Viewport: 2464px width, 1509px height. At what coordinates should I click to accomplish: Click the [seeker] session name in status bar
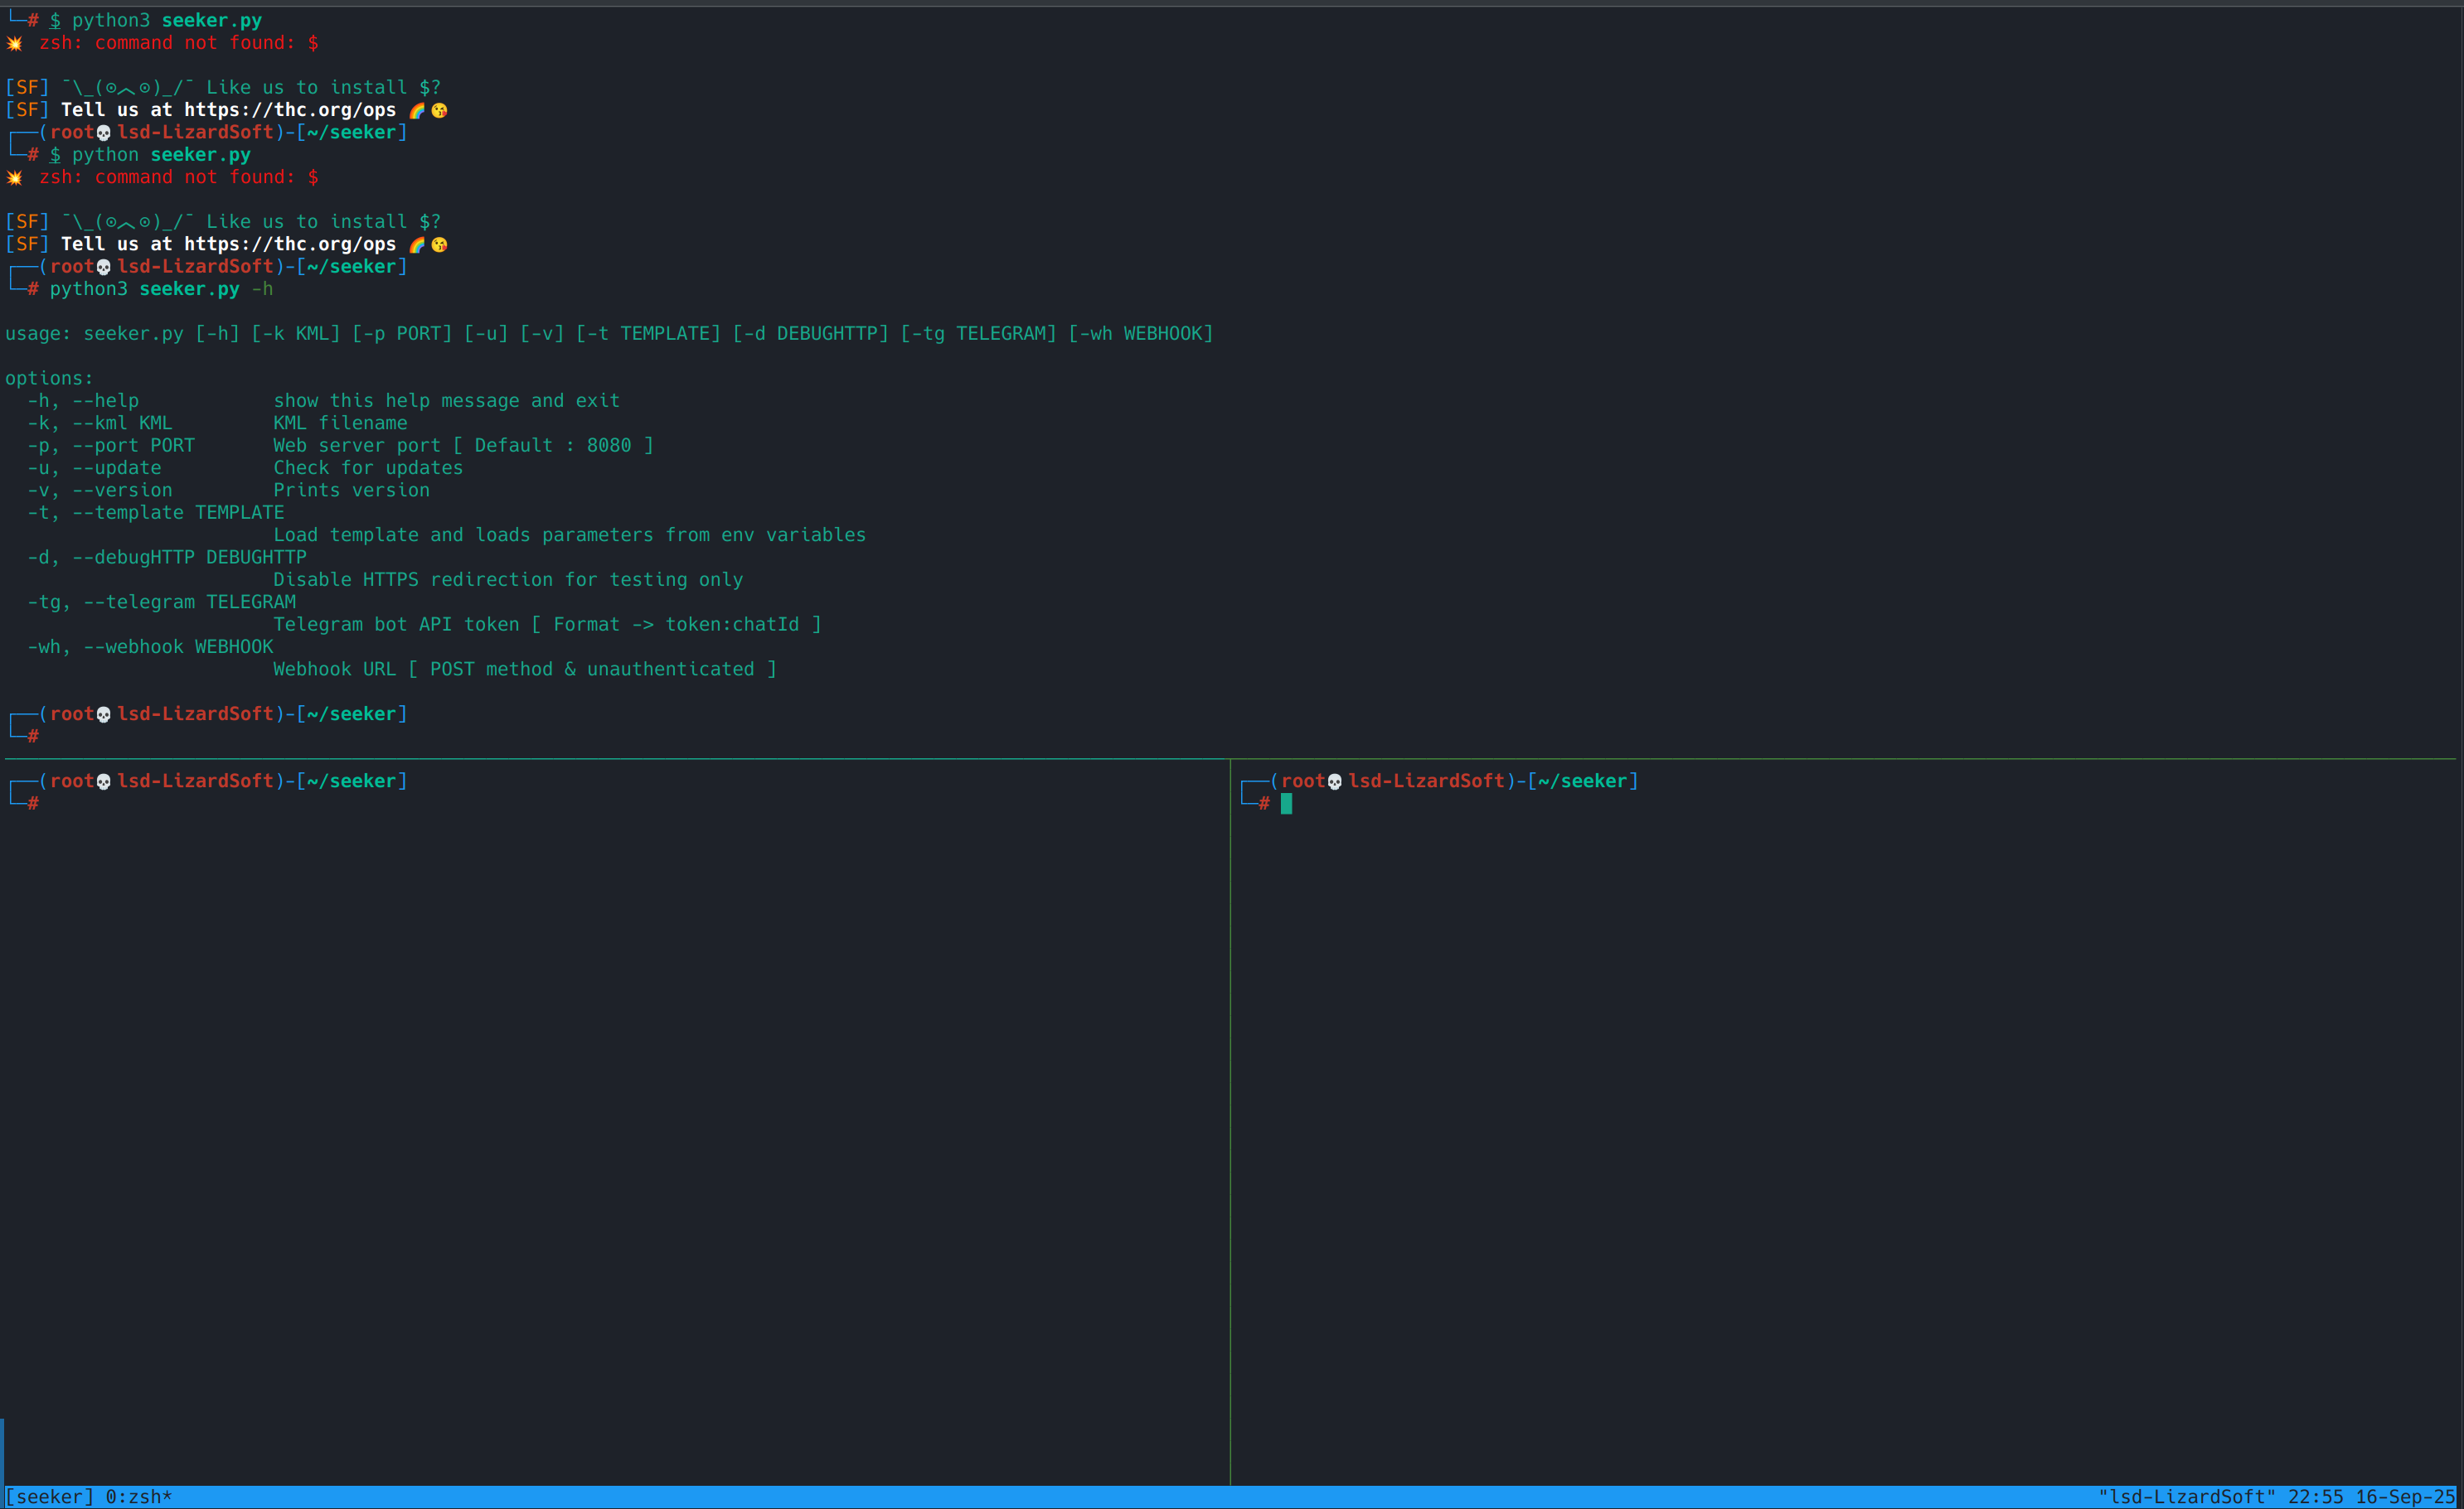(x=49, y=1496)
